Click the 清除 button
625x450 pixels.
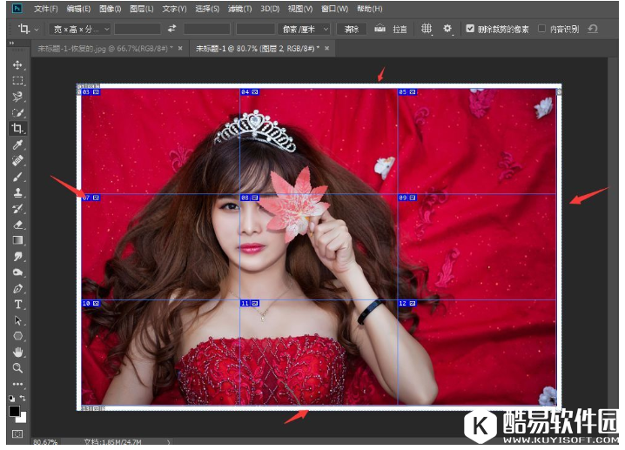(351, 29)
